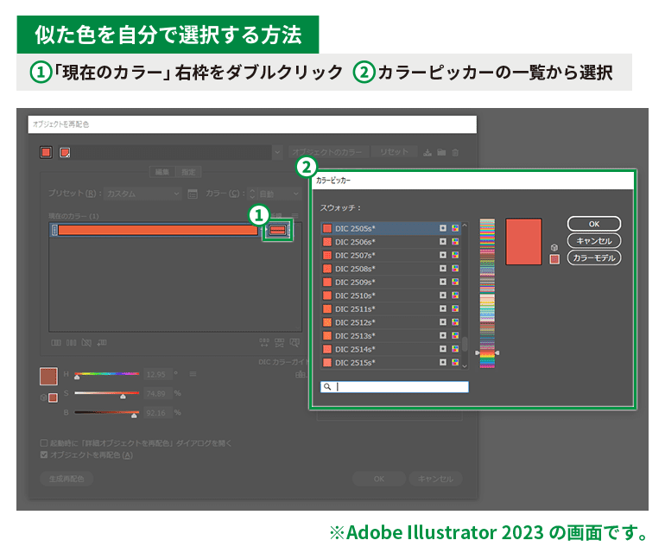Viewport: 665px width, 553px height.
Task: Click the color group options icon beside preset
Action: coord(193,194)
